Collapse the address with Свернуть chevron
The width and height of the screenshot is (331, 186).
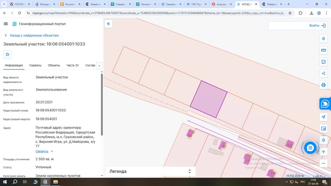click(x=52, y=151)
